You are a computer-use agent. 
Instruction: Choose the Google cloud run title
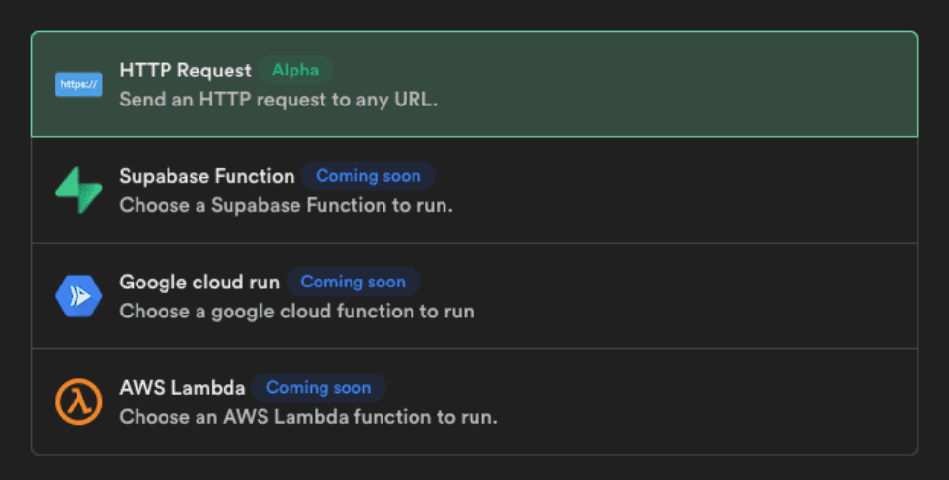199,282
